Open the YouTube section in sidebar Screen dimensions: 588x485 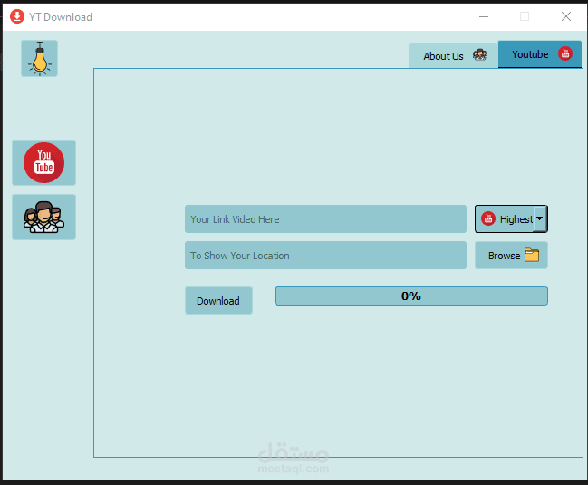pyautogui.click(x=43, y=163)
